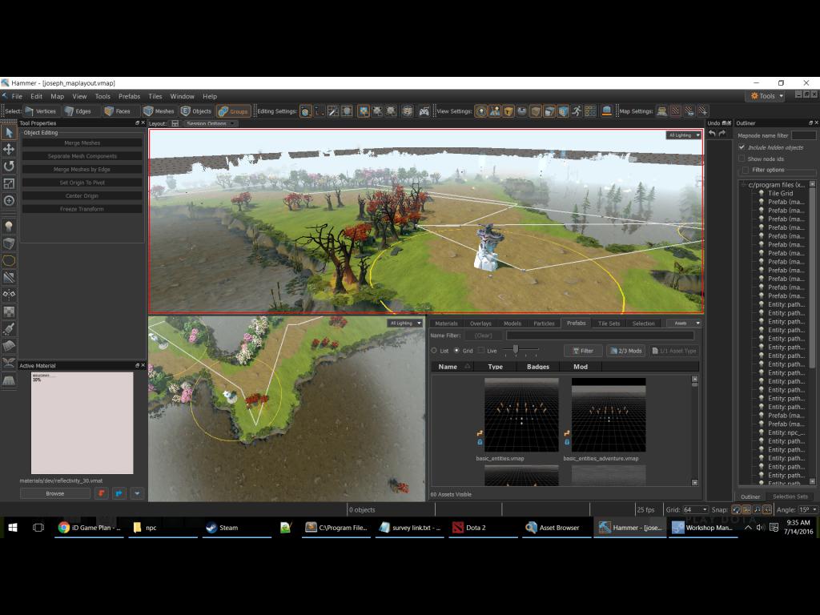Click the Browse material button

55,493
